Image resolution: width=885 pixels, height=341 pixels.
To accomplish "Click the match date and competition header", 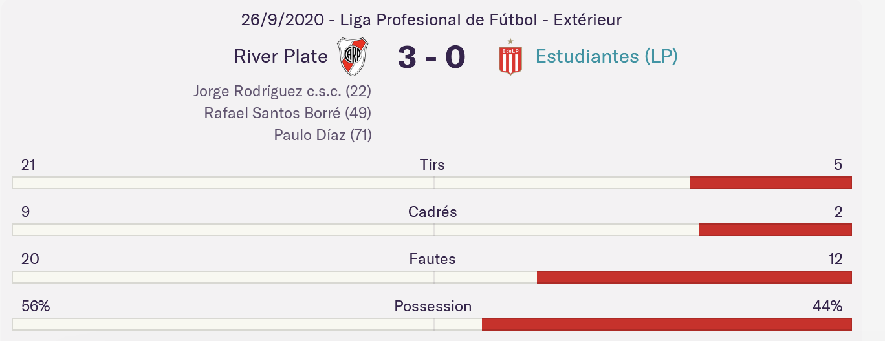I will tap(432, 20).
